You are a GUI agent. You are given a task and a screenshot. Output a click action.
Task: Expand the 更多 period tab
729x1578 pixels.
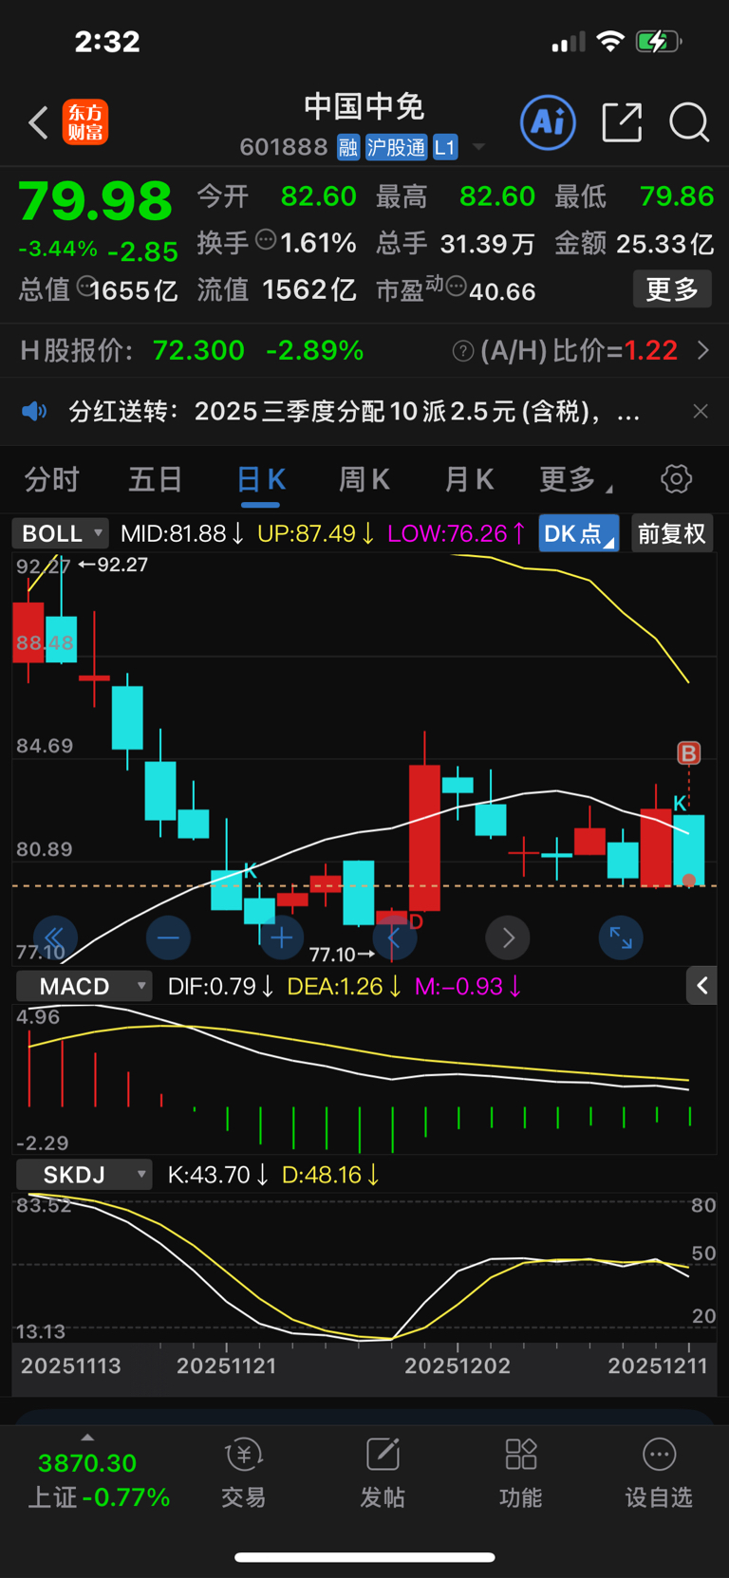[574, 479]
